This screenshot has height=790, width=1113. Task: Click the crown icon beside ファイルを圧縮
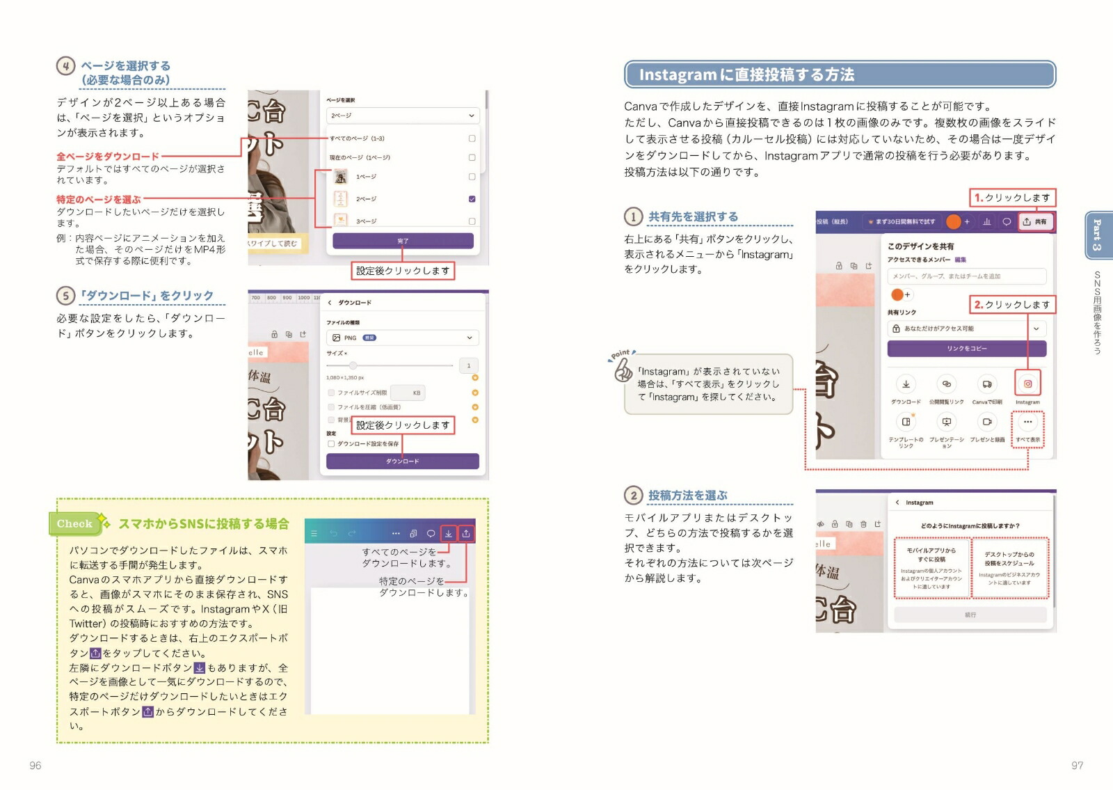475,406
